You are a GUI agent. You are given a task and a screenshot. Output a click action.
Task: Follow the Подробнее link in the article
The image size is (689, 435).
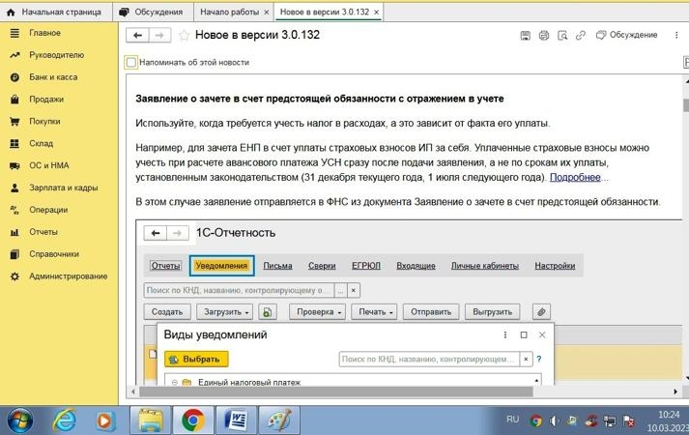point(575,178)
